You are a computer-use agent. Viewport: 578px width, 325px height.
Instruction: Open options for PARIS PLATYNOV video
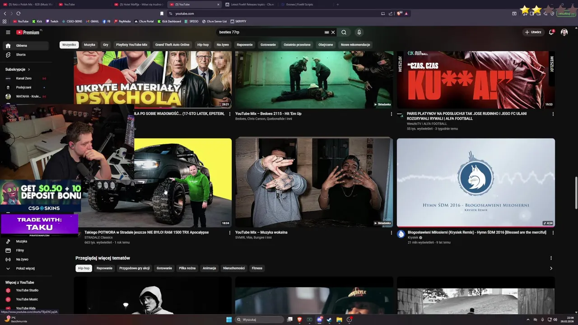(x=553, y=114)
